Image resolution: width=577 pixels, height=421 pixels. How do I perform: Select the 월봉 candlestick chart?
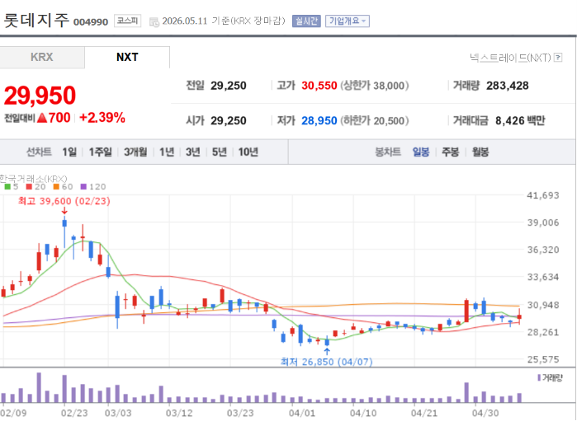(480, 152)
